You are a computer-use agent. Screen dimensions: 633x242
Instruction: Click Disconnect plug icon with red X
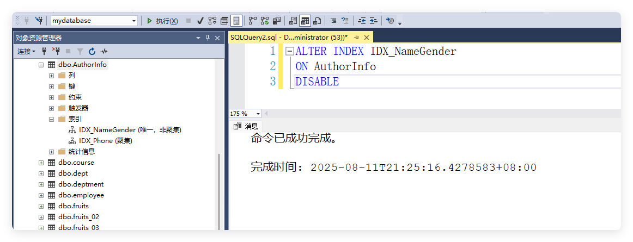(56, 51)
